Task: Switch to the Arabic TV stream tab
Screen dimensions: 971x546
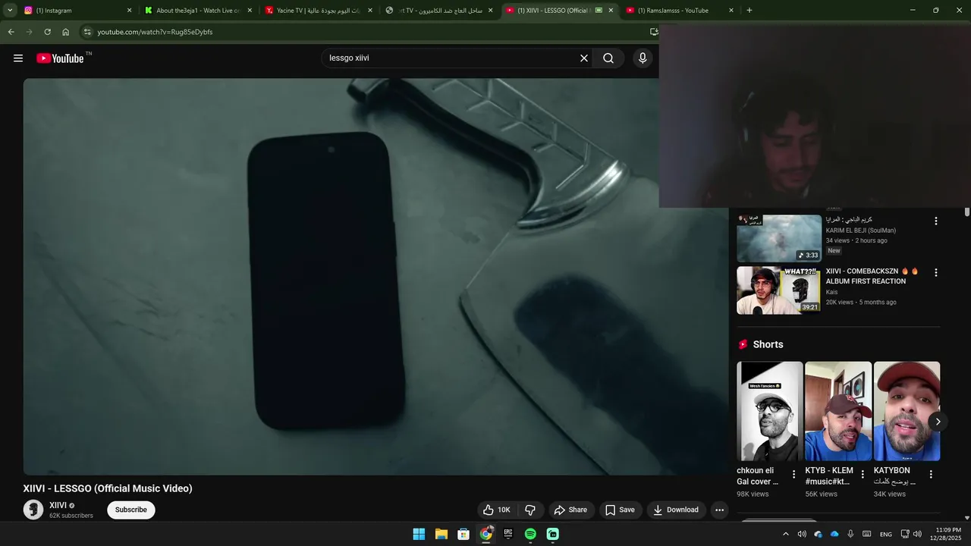Action: pos(438,11)
